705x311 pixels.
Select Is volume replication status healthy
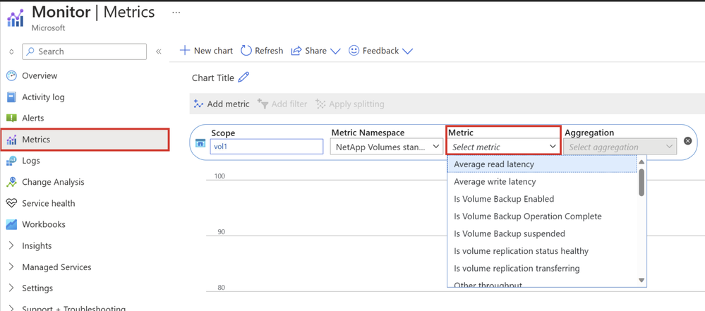542,251
